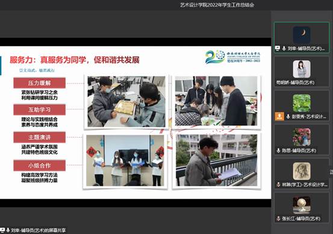Click the microphone icon in bottom-left share label
The width and height of the screenshot is (333, 234).
coord(8,230)
